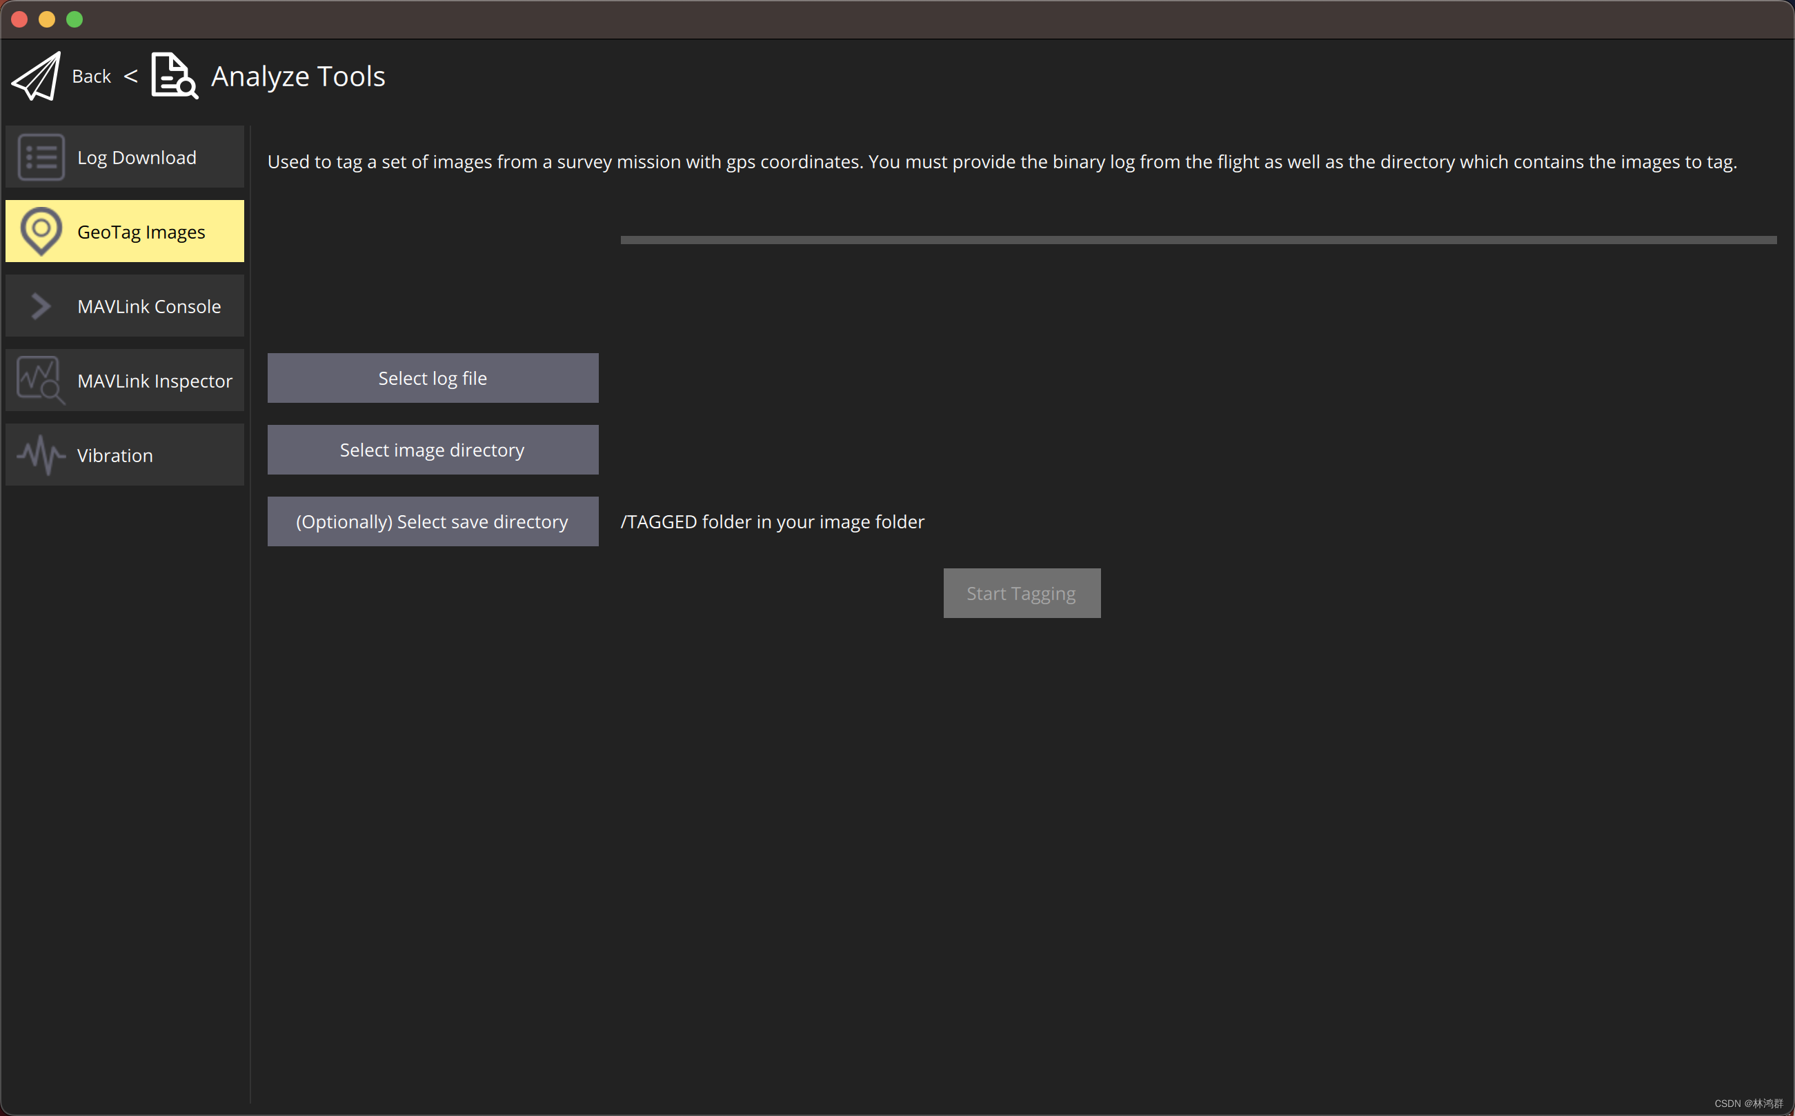Click the MAVLink Console chevron icon
The height and width of the screenshot is (1116, 1795).
point(41,306)
